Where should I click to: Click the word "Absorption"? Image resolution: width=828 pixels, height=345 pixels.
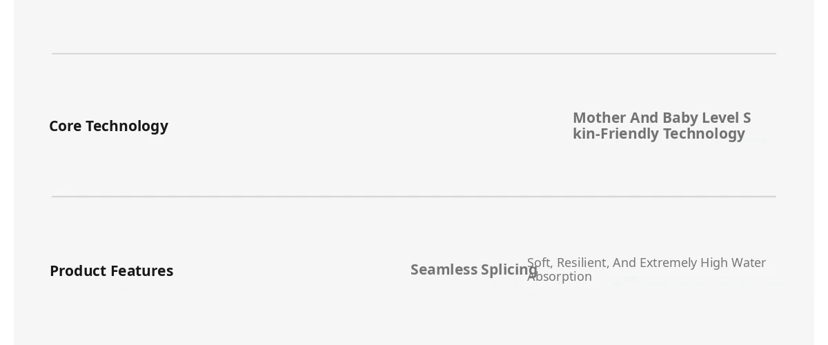pyautogui.click(x=560, y=277)
